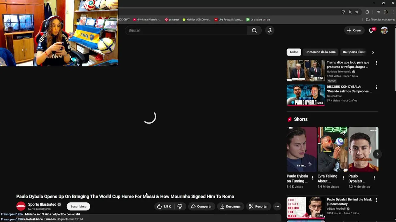This screenshot has height=222, width=396.
Task: Open Behind the Mask documentary thumbnail
Action: [306, 208]
